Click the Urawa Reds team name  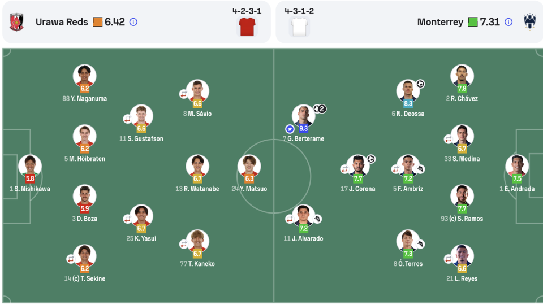(x=62, y=22)
